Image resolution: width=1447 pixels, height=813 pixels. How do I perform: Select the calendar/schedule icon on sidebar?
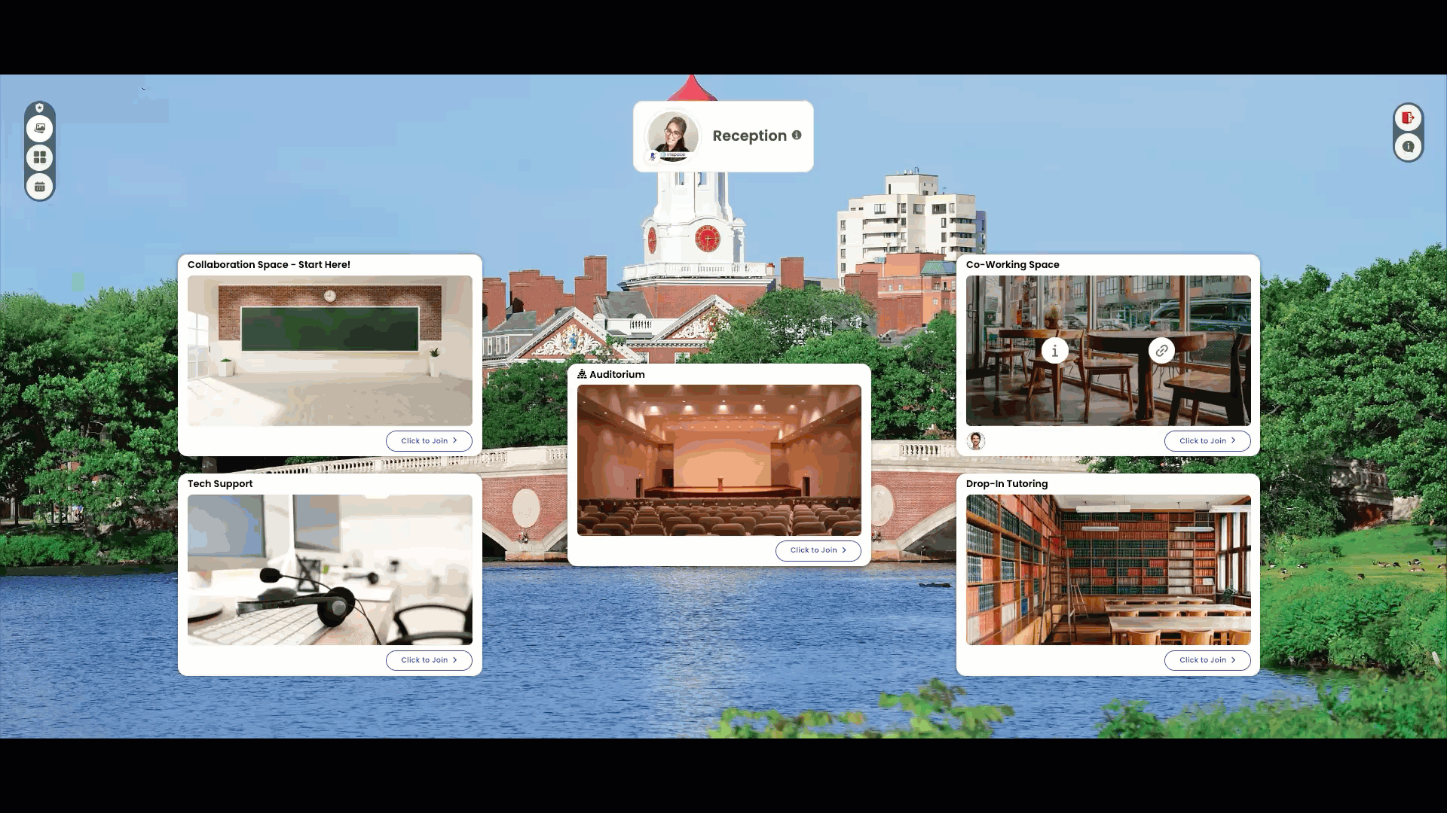[40, 186]
